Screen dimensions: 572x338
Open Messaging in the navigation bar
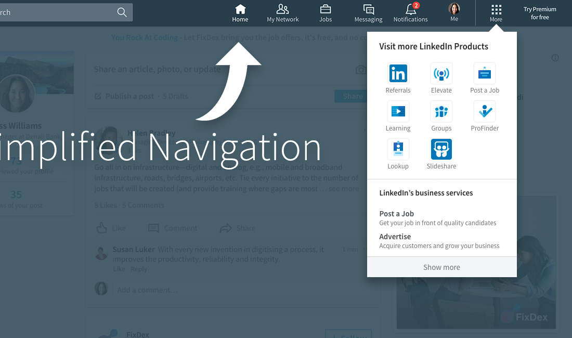[x=369, y=13]
